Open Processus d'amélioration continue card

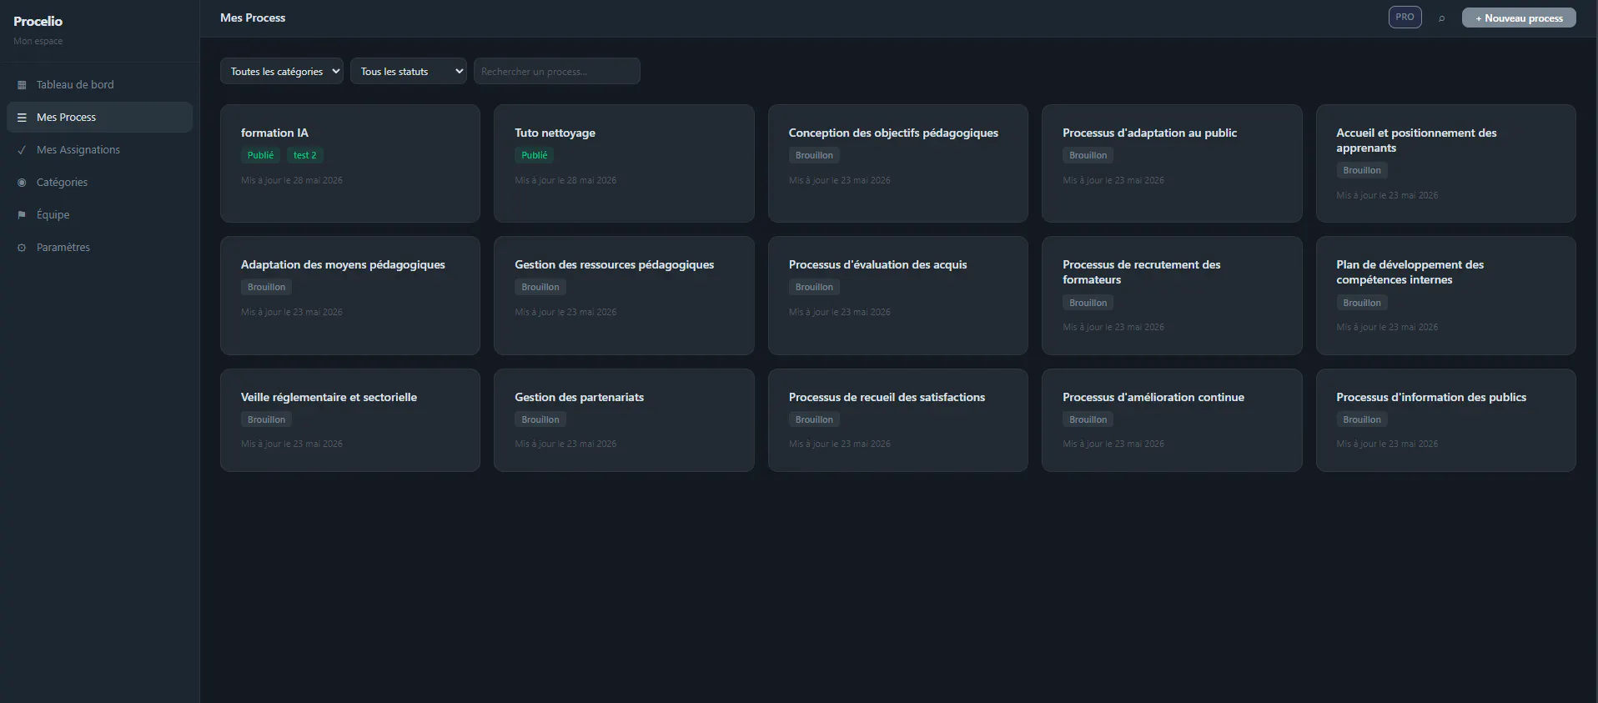[x=1172, y=420]
